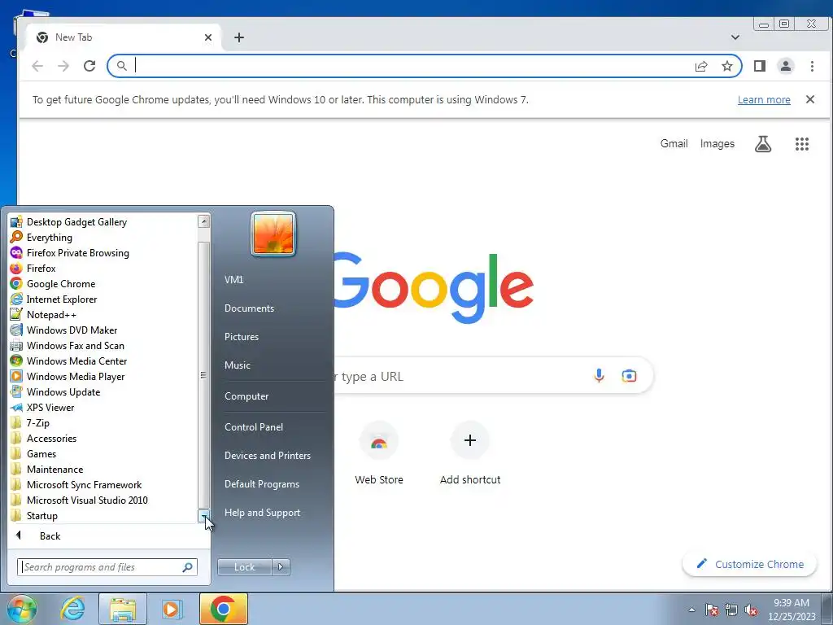Open Devices and Printers
833x625 pixels.
(x=273, y=456)
